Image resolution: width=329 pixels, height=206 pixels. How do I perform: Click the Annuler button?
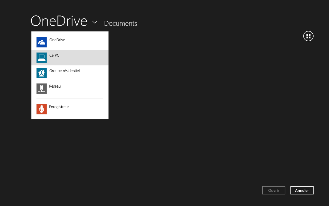click(302, 190)
